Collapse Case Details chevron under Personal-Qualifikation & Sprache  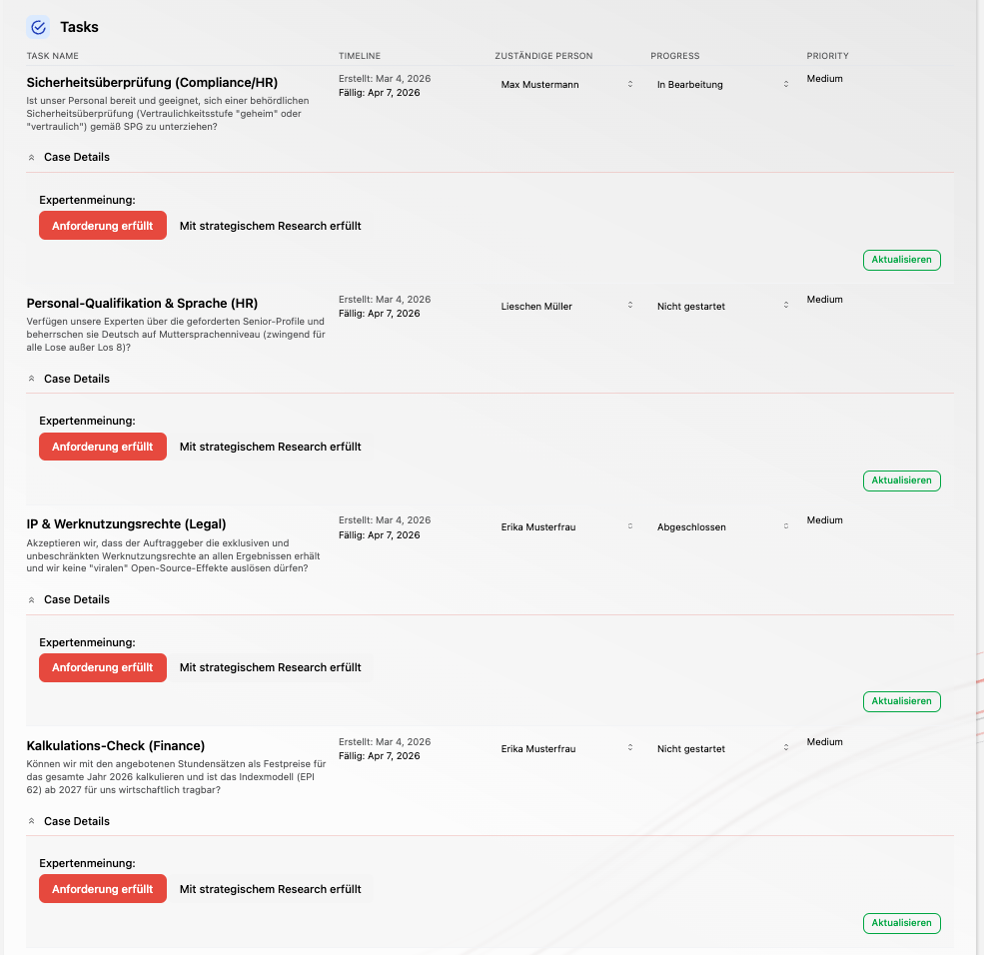point(32,380)
